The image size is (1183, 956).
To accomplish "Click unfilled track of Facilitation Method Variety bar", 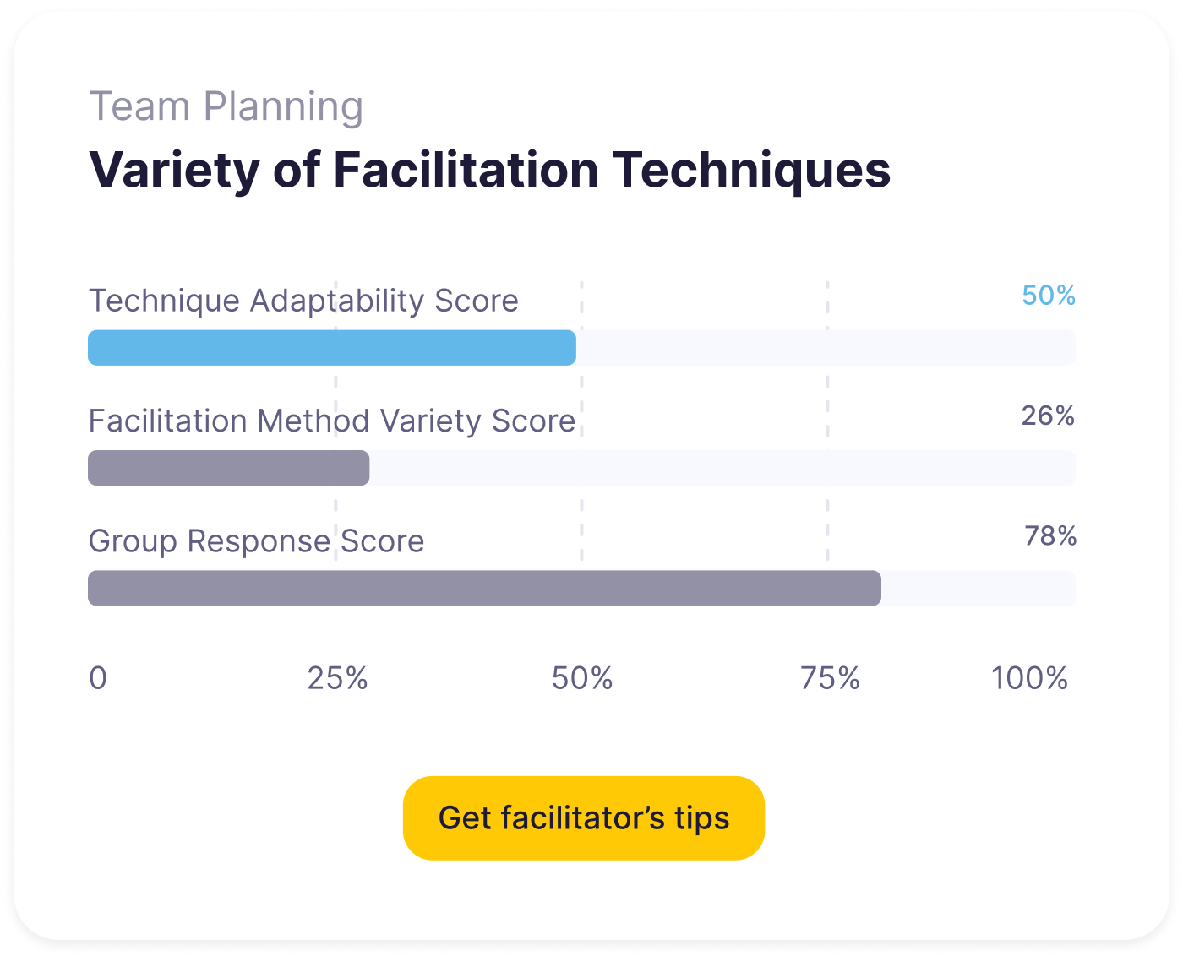I will [x=722, y=468].
